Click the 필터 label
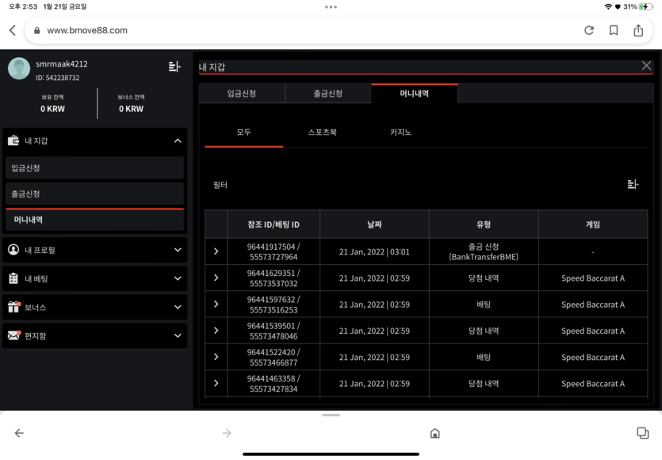 220,185
